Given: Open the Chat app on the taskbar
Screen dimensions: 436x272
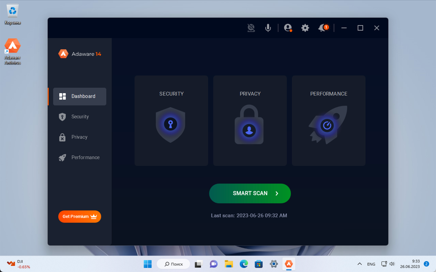Looking at the screenshot, I should 214,264.
